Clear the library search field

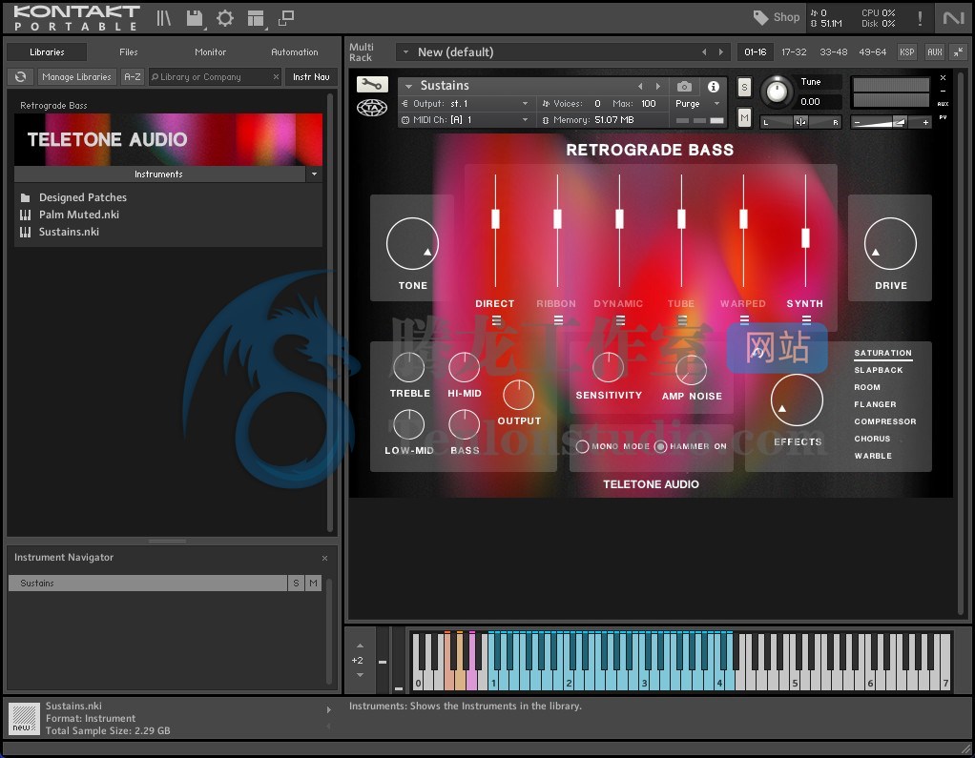point(276,76)
